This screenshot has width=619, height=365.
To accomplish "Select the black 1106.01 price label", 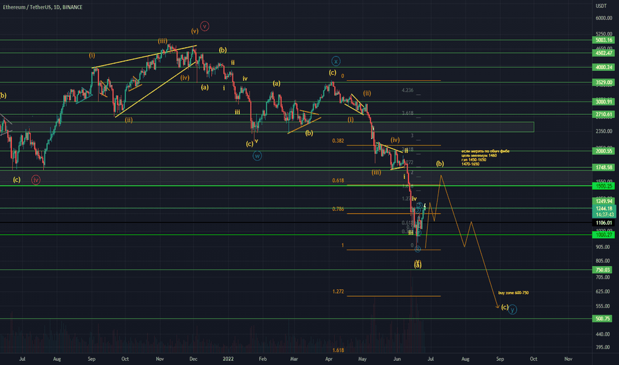I will pyautogui.click(x=604, y=223).
